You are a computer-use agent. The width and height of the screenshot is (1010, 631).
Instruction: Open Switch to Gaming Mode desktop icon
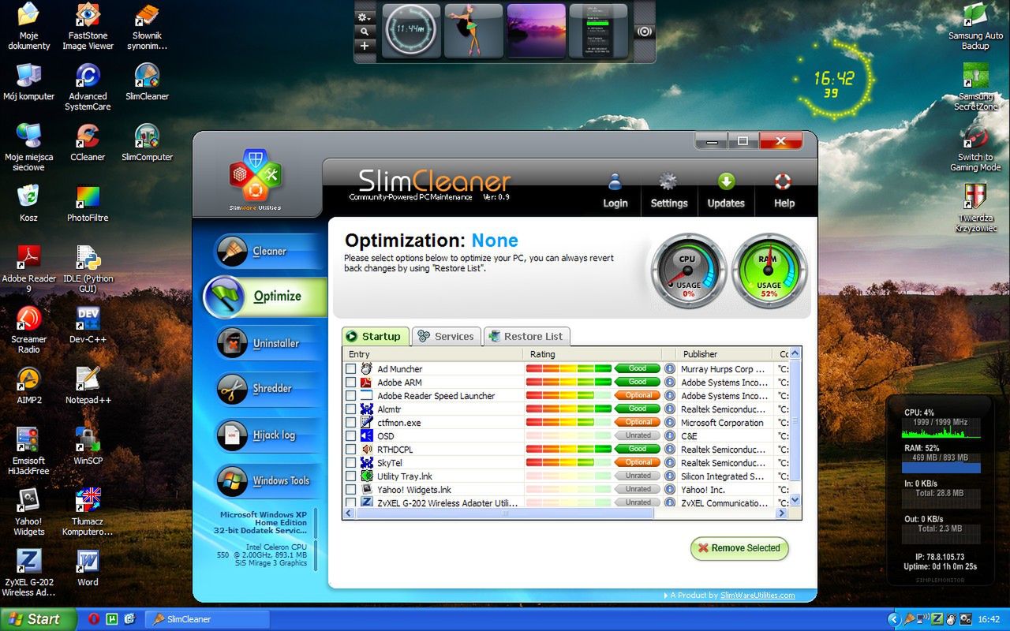(x=975, y=147)
